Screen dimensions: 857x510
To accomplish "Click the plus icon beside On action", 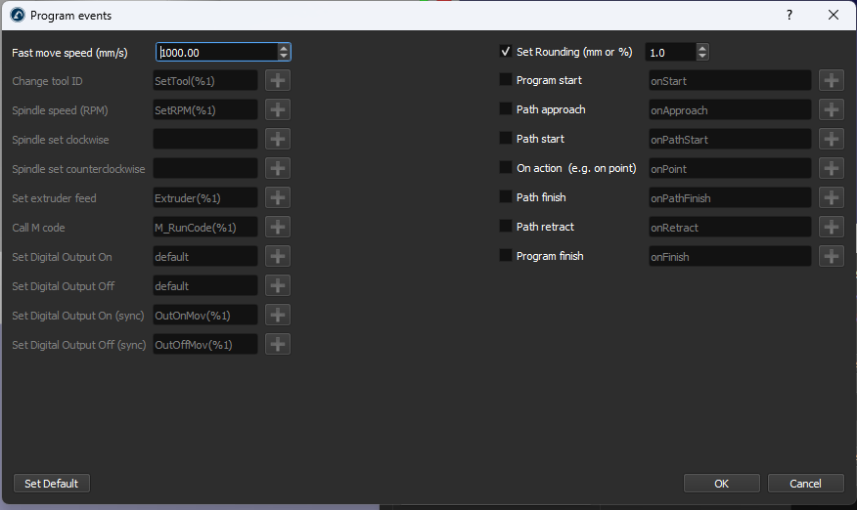I will (831, 169).
